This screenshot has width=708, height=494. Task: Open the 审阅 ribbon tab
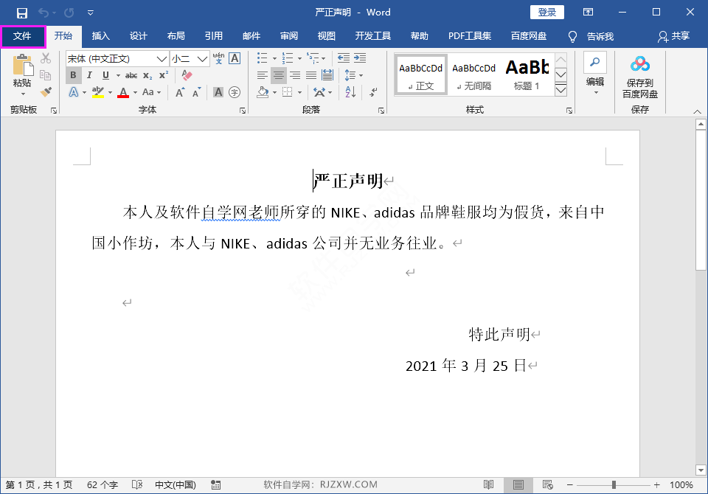(288, 35)
